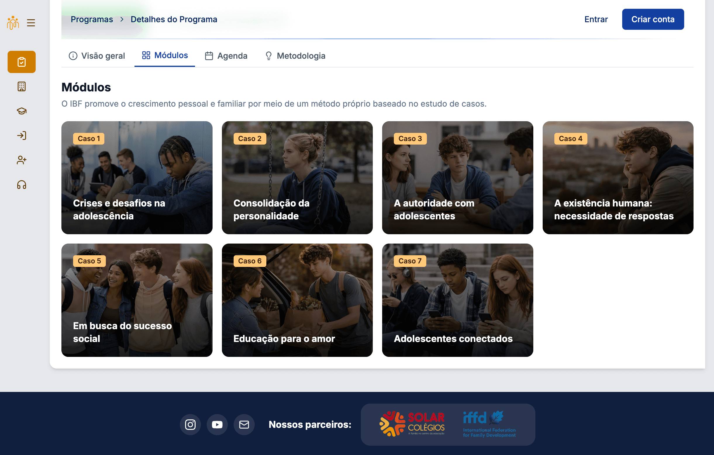Go to Programas breadcrumb link
The image size is (714, 455).
point(92,19)
